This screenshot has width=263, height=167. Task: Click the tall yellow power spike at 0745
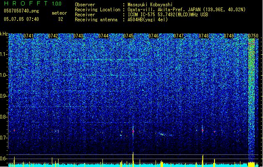(133, 159)
